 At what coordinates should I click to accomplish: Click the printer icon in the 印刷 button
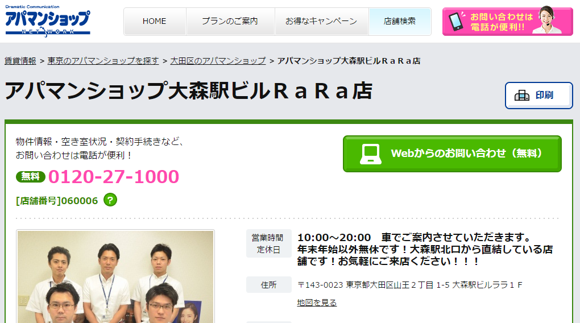(522, 96)
